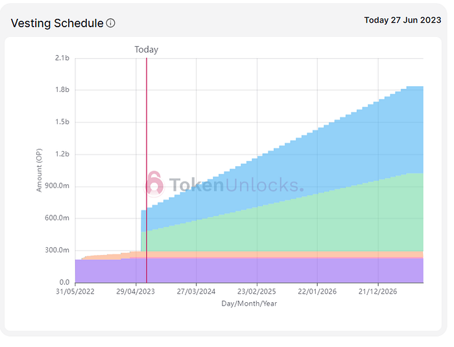Viewport: 454px width, 347px height.
Task: Click the TokenUnlocks padlock logo icon
Action: click(x=154, y=183)
